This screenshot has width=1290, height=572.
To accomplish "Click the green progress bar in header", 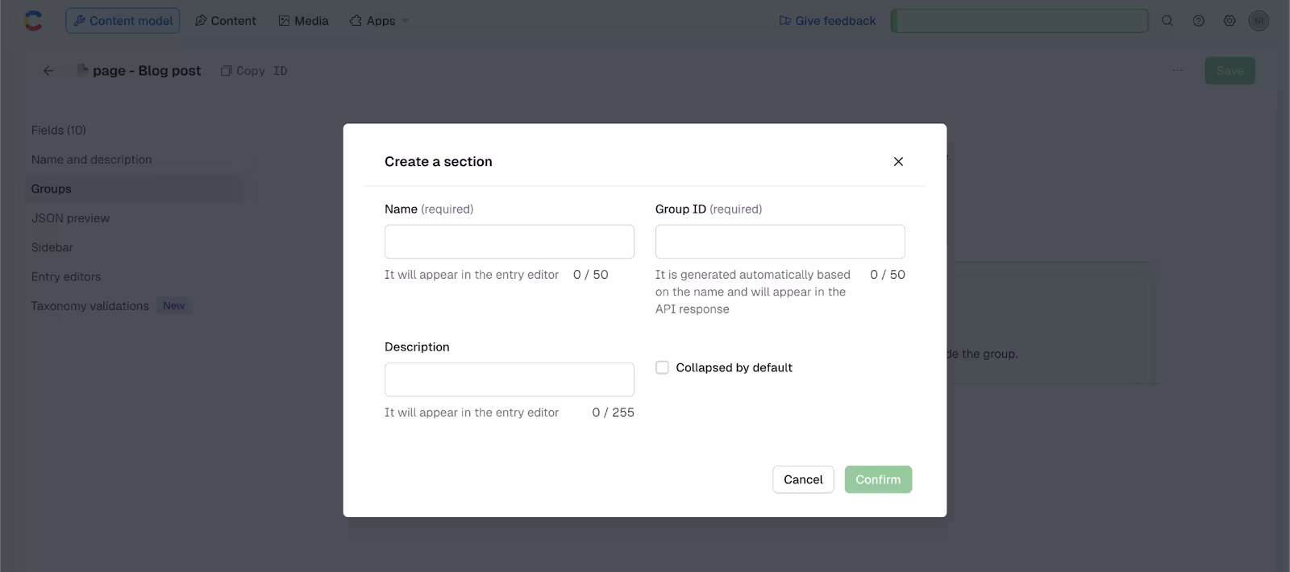I will [x=1019, y=21].
